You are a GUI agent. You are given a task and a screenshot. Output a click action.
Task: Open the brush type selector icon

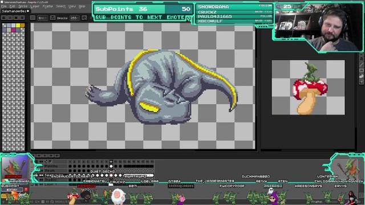[33, 18]
